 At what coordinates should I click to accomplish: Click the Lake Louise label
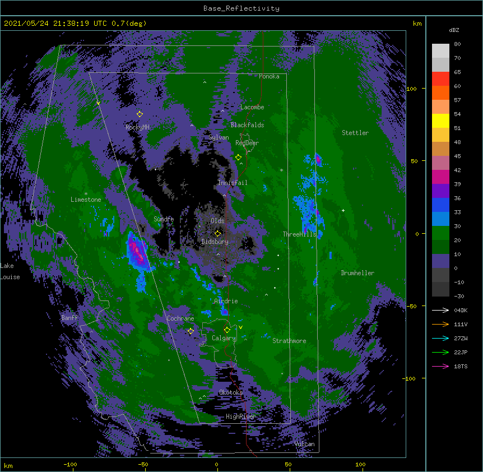tap(10, 271)
